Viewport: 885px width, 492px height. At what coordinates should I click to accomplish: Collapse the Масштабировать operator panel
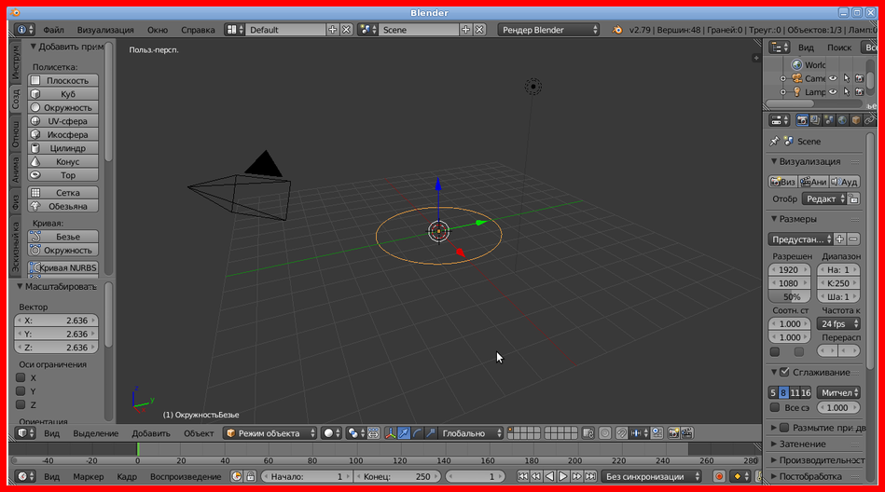tap(20, 287)
